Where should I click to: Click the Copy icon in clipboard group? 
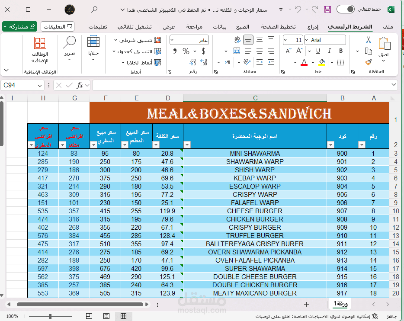coord(369,51)
